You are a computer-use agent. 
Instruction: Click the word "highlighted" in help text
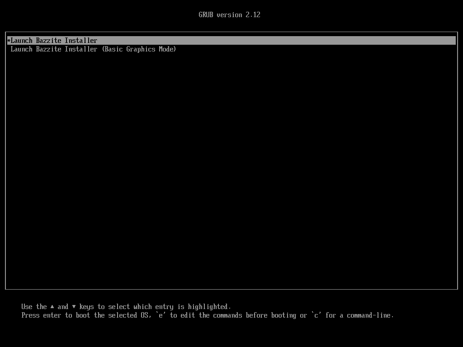point(209,307)
